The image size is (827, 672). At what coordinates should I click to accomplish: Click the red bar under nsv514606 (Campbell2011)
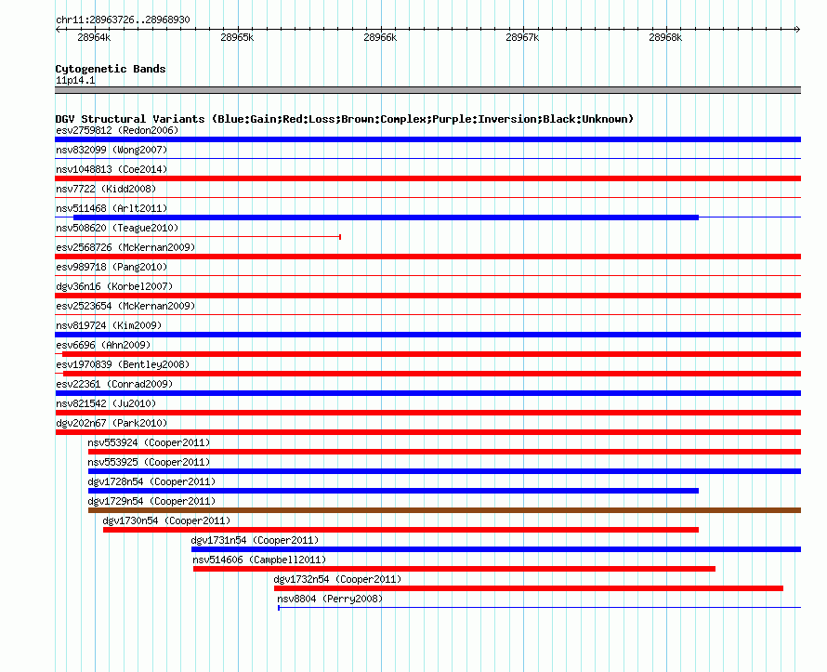click(454, 569)
